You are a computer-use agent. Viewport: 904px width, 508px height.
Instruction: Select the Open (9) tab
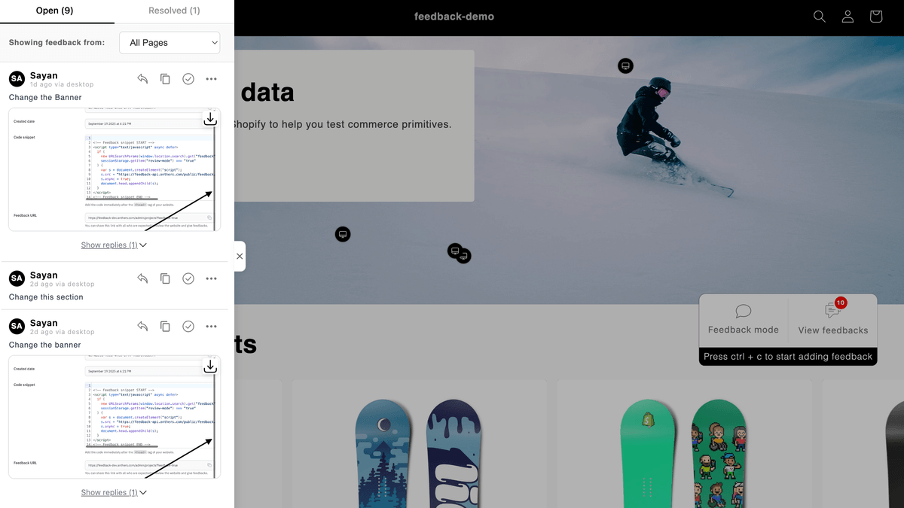(x=55, y=11)
